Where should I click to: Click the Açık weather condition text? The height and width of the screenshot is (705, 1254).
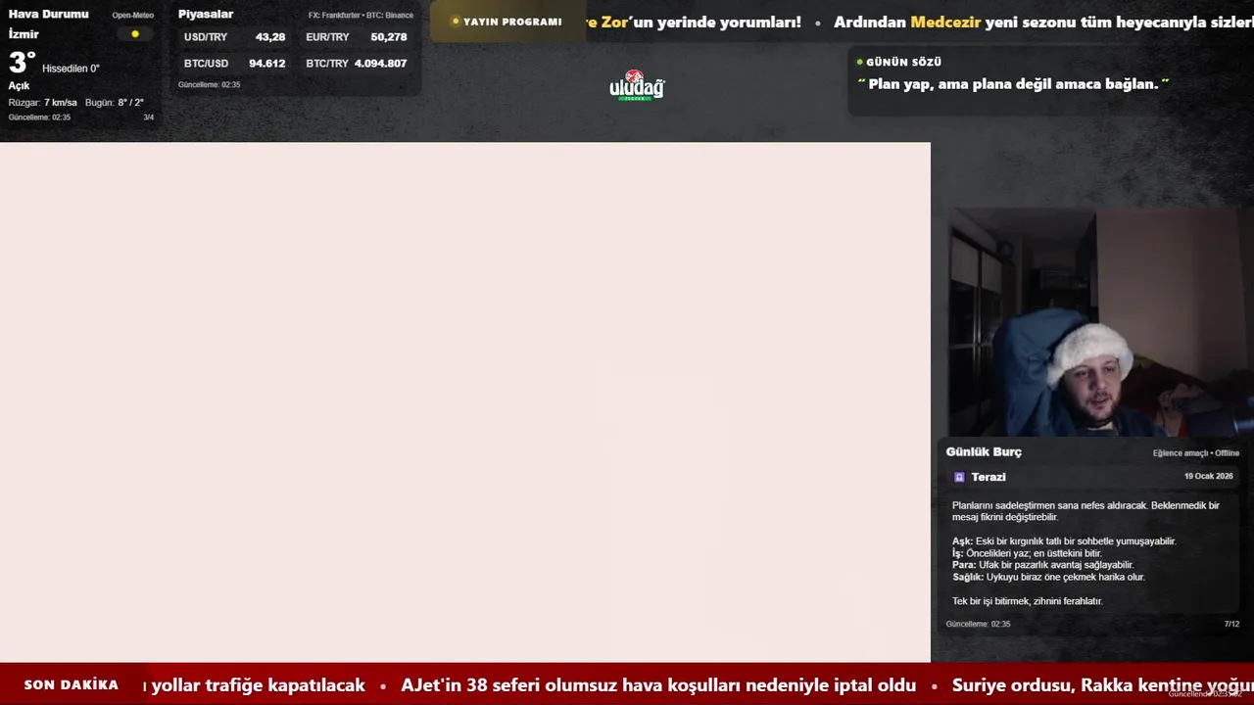pyautogui.click(x=19, y=86)
